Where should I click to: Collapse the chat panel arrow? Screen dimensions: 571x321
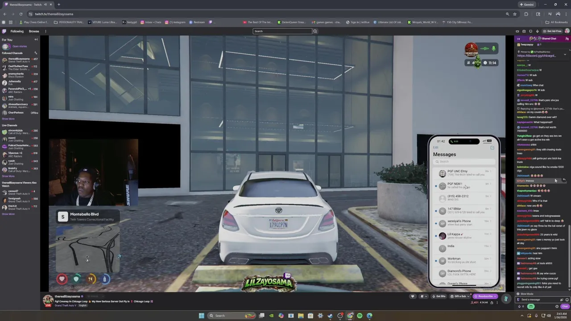(x=518, y=39)
